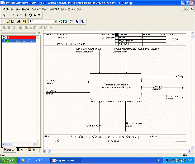Go to sibling diagram (curved arrow)
The image size is (195, 164).
(30, 15)
